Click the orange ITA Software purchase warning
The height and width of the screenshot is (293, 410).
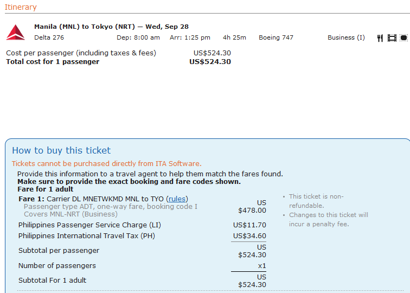[106, 163]
